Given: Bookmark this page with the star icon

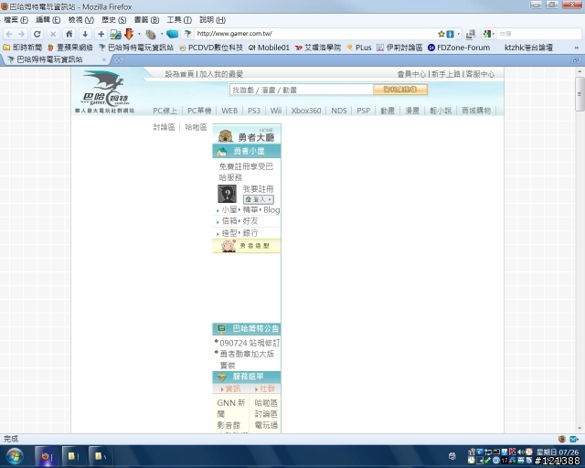Looking at the screenshot, I should (441, 34).
